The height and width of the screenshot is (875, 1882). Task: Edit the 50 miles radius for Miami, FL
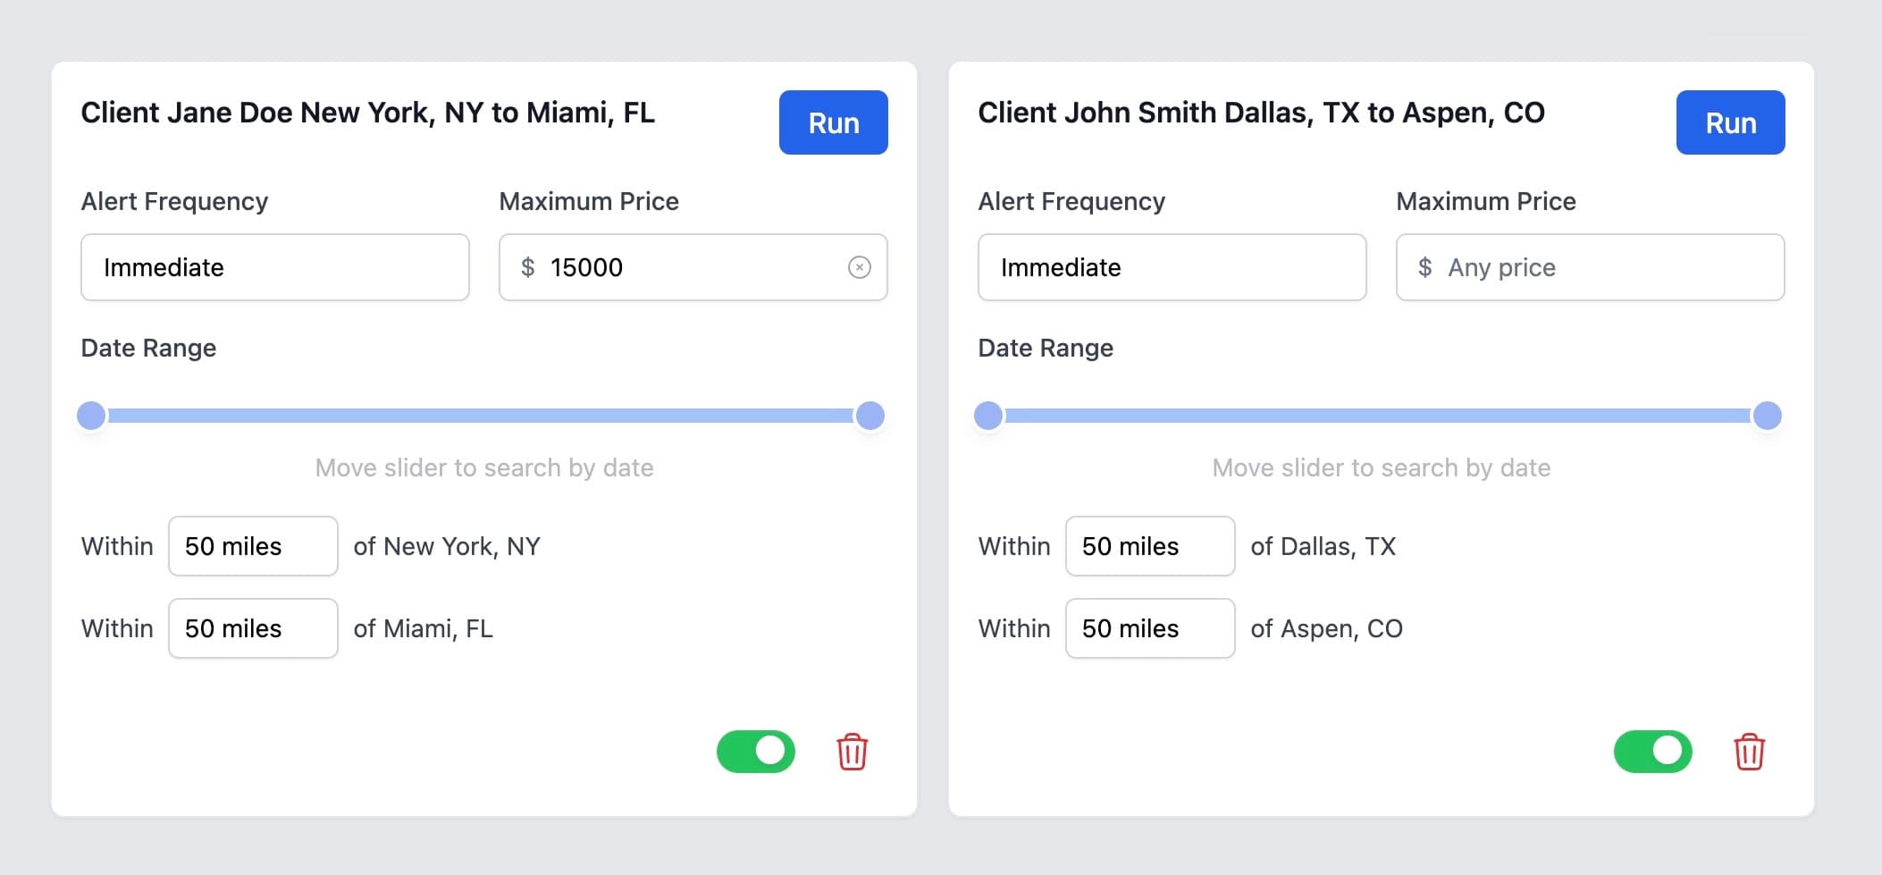click(x=252, y=628)
